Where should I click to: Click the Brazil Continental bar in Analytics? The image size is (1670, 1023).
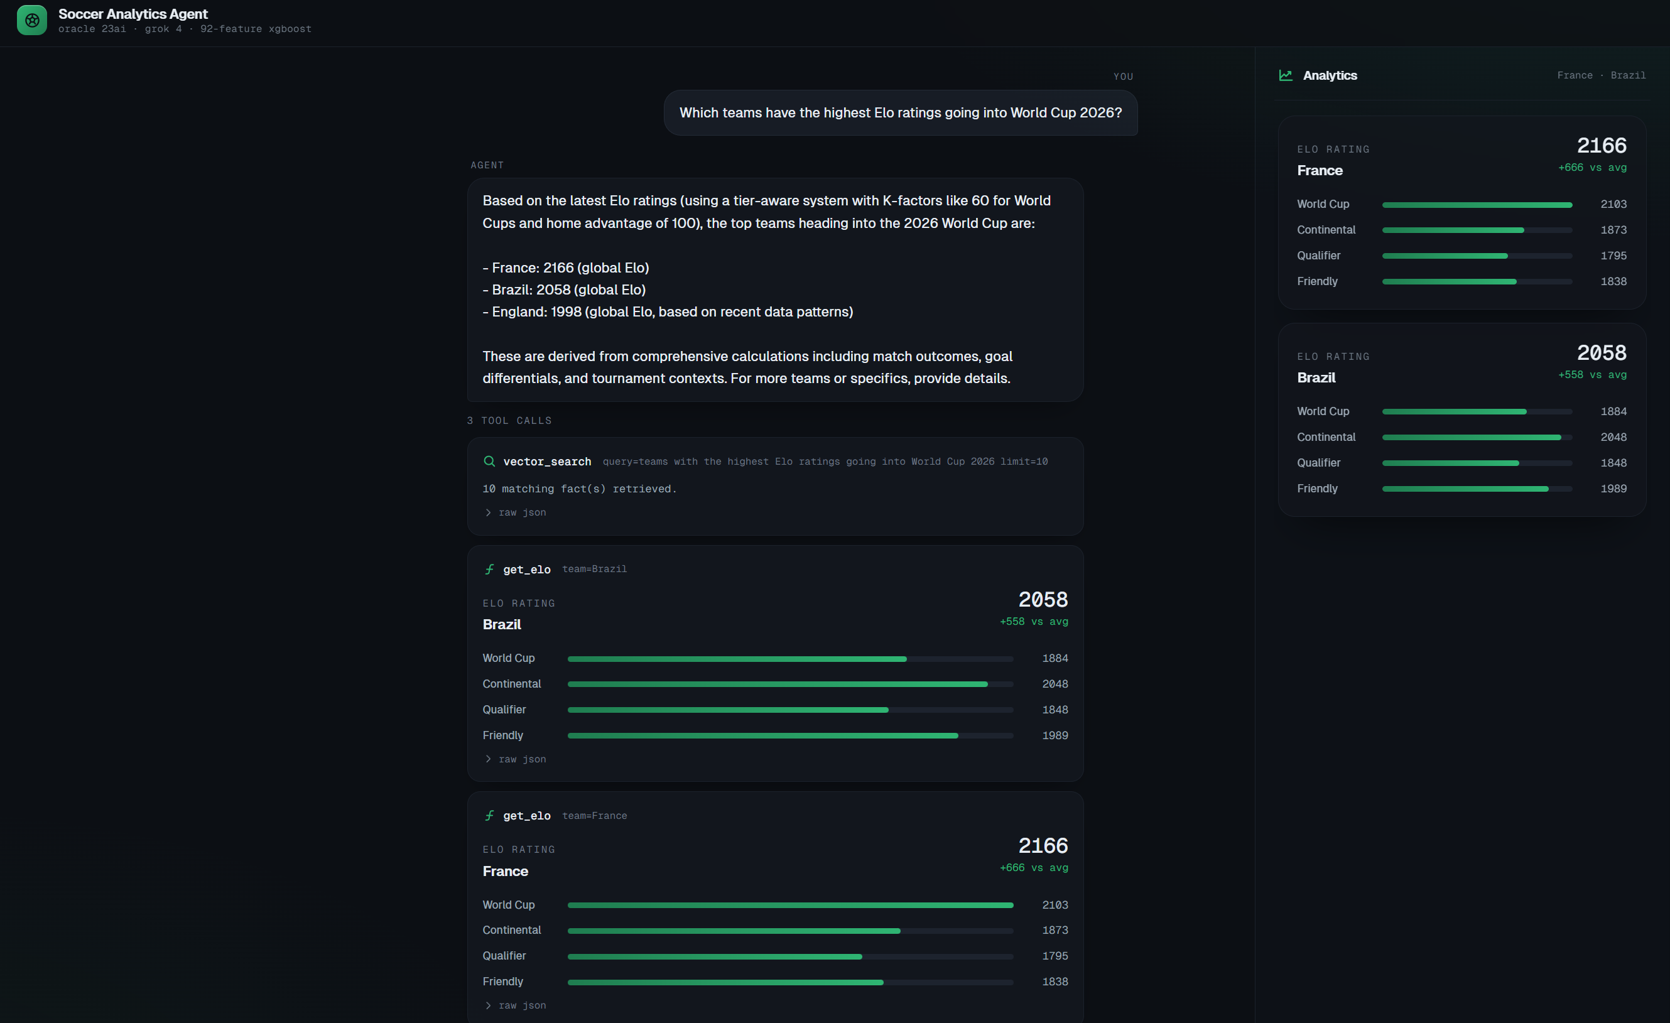pos(1477,438)
